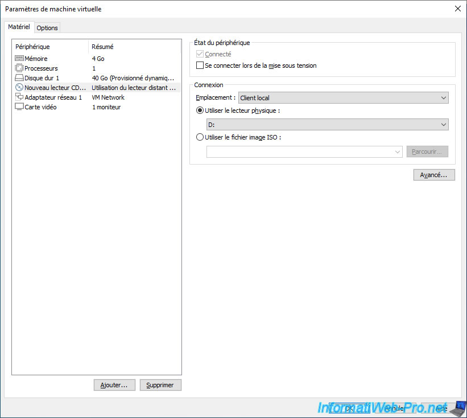
Task: Open the ISO image file combo box
Action: pyautogui.click(x=304, y=152)
